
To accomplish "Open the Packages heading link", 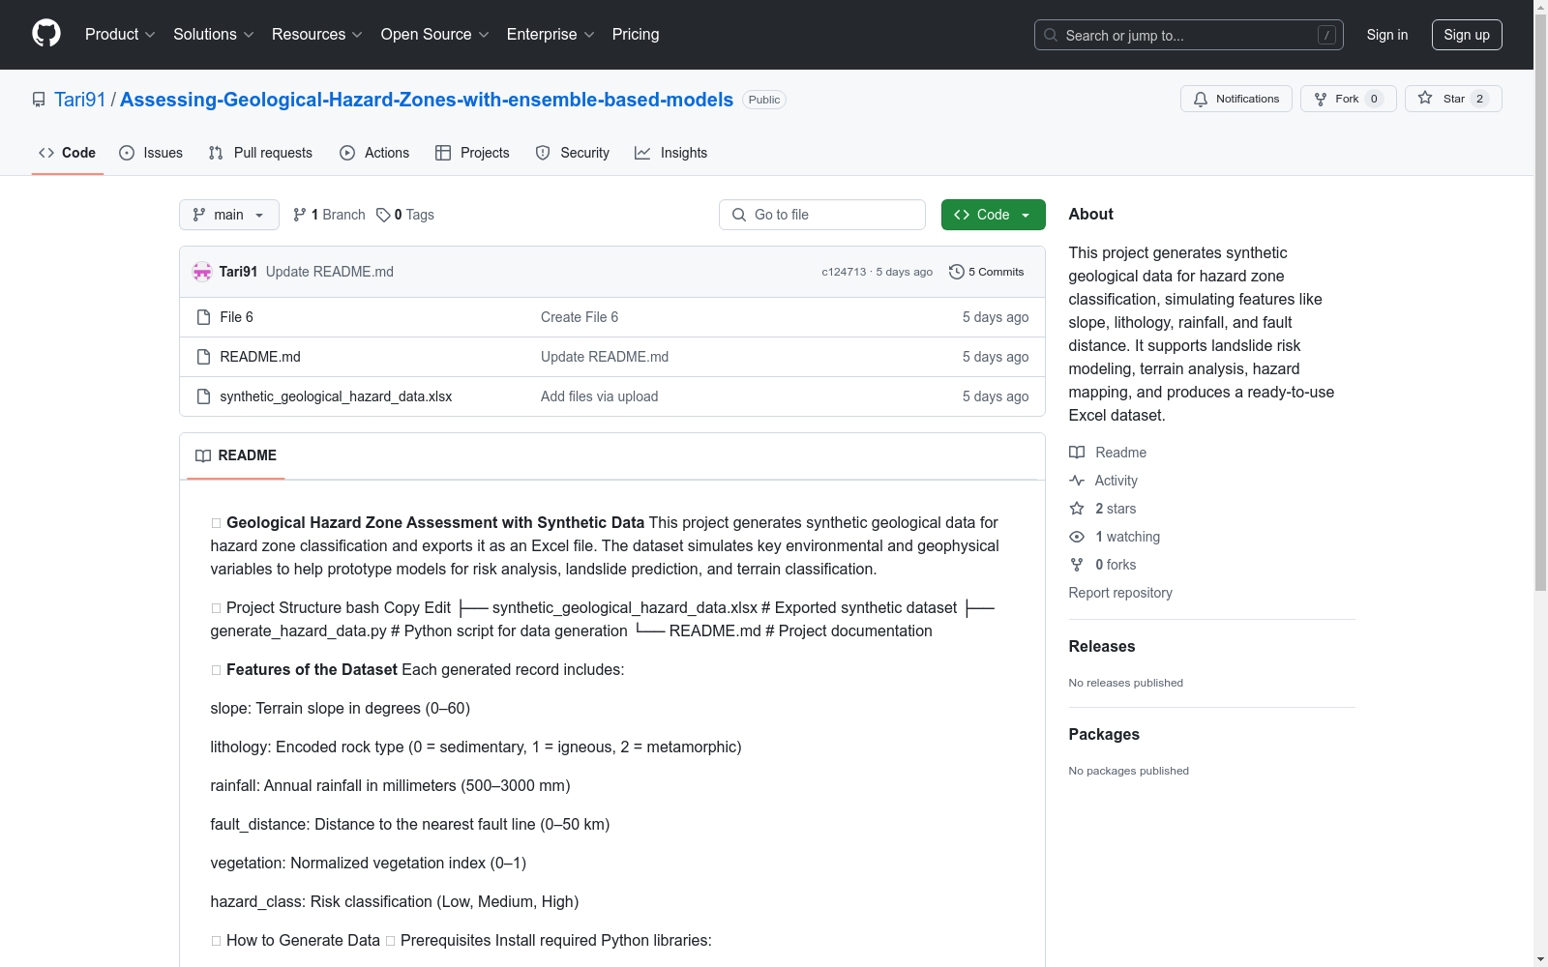I will 1104,734.
